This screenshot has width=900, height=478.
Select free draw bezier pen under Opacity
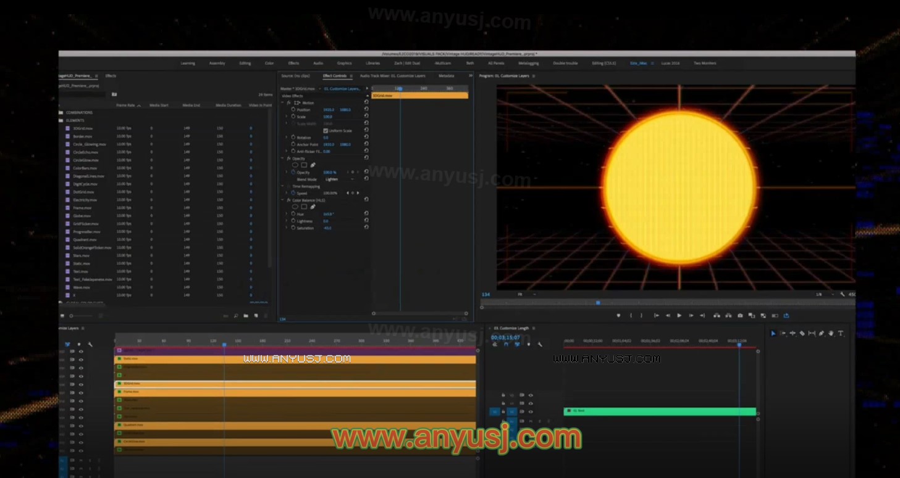tap(313, 165)
